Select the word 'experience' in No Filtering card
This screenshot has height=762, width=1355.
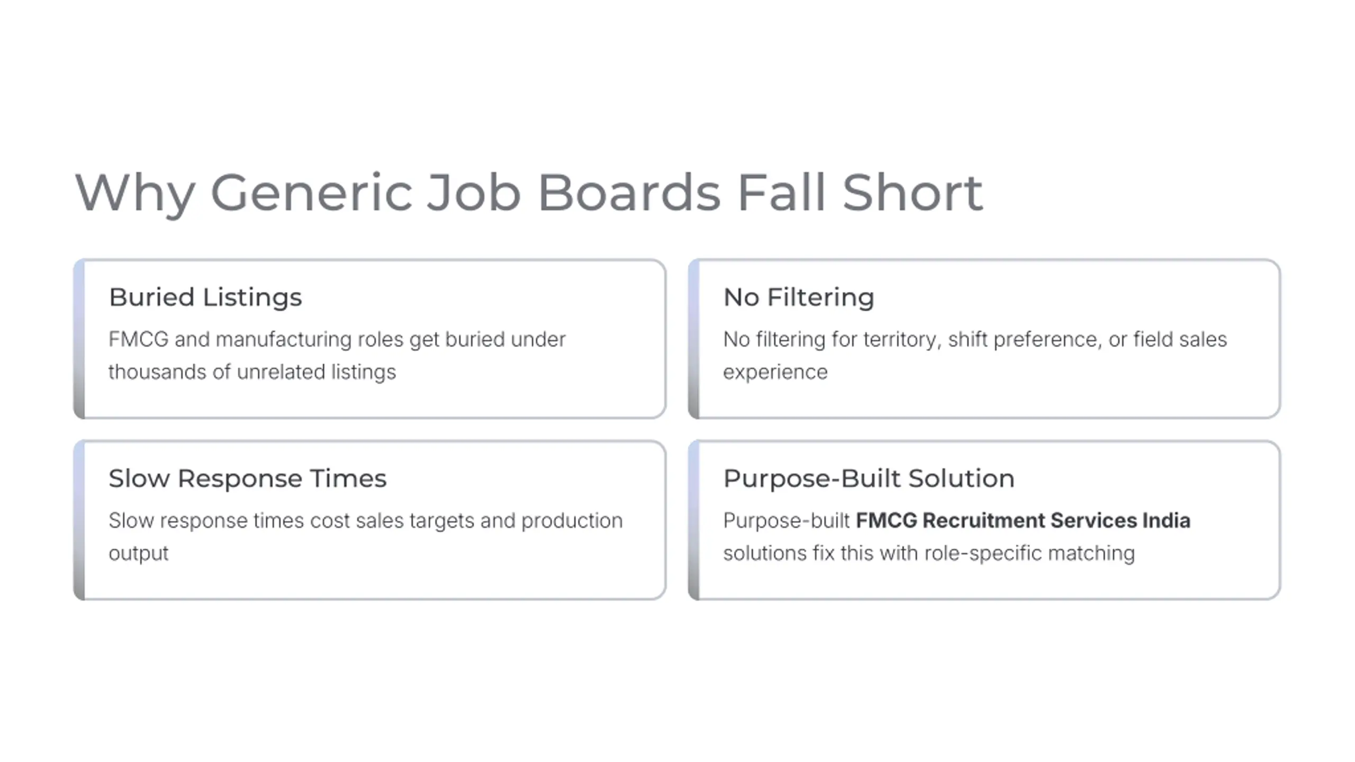pos(775,373)
